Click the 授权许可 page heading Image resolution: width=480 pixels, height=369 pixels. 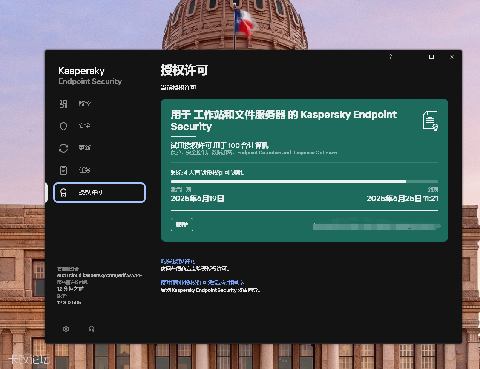184,70
